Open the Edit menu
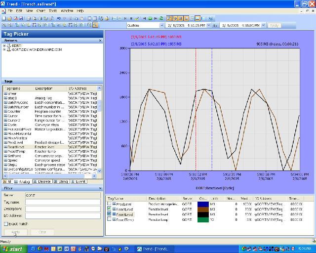316x253 pixels. 19,11
